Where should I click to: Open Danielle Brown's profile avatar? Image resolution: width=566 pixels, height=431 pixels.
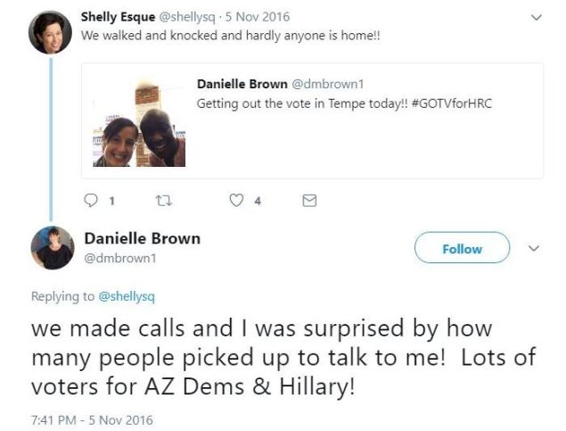pos(53,248)
